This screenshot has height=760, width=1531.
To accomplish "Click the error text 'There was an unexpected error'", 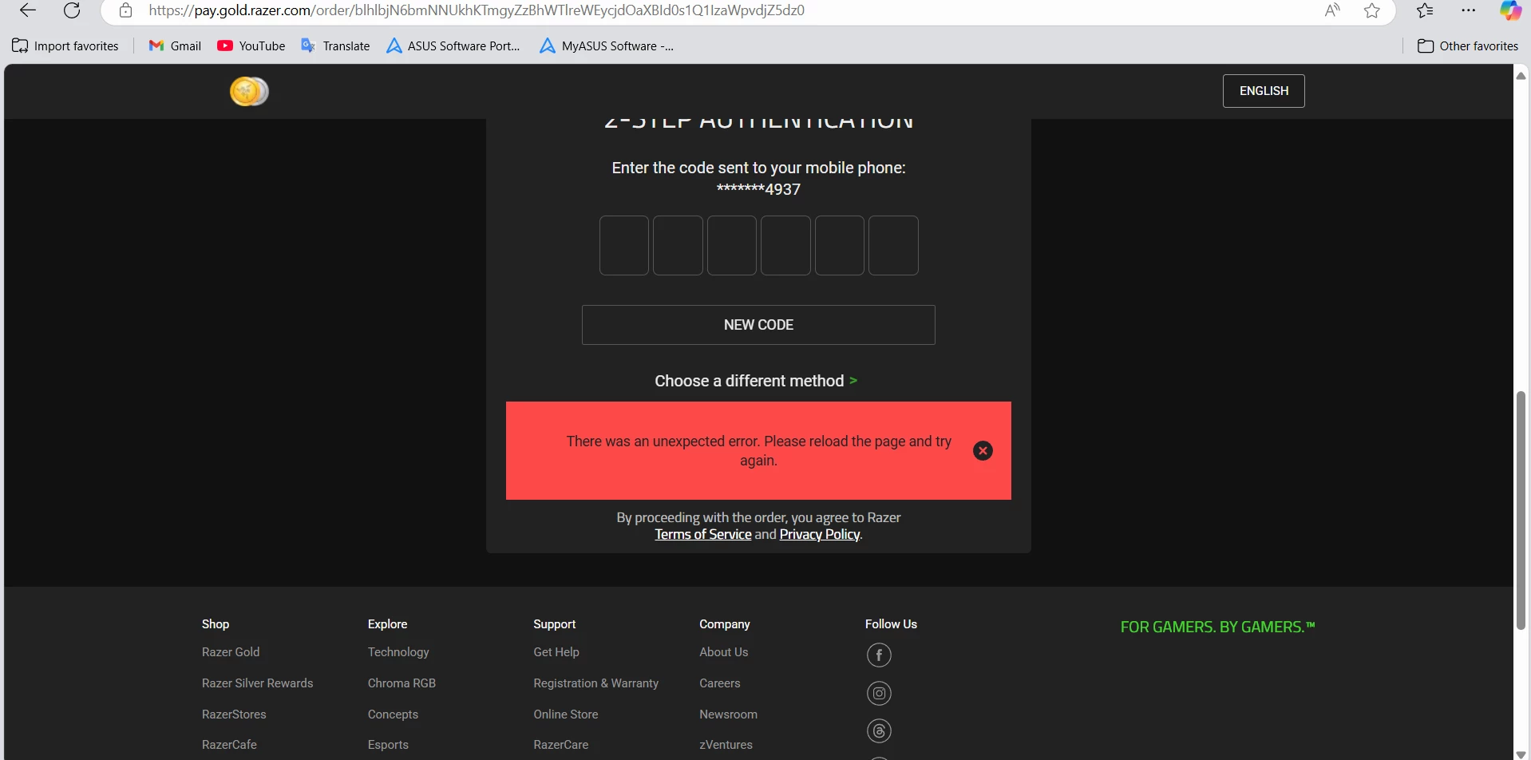I will point(662,441).
